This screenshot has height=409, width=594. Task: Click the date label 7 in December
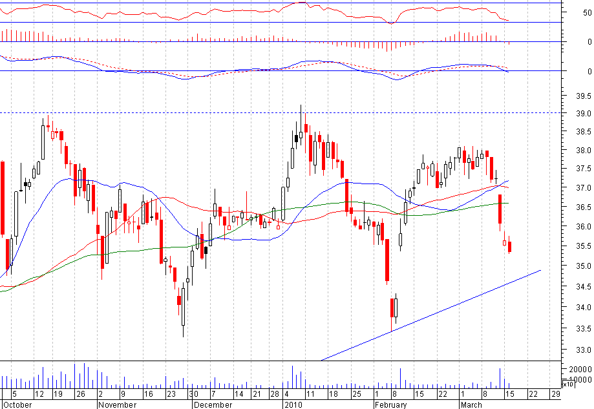pos(214,394)
